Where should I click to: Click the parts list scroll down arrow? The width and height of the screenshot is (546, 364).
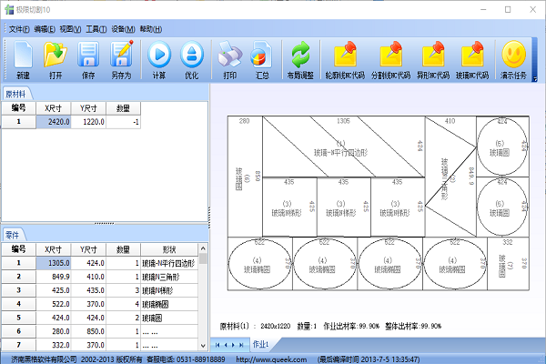point(203,346)
